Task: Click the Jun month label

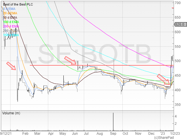Action: coord(75,134)
